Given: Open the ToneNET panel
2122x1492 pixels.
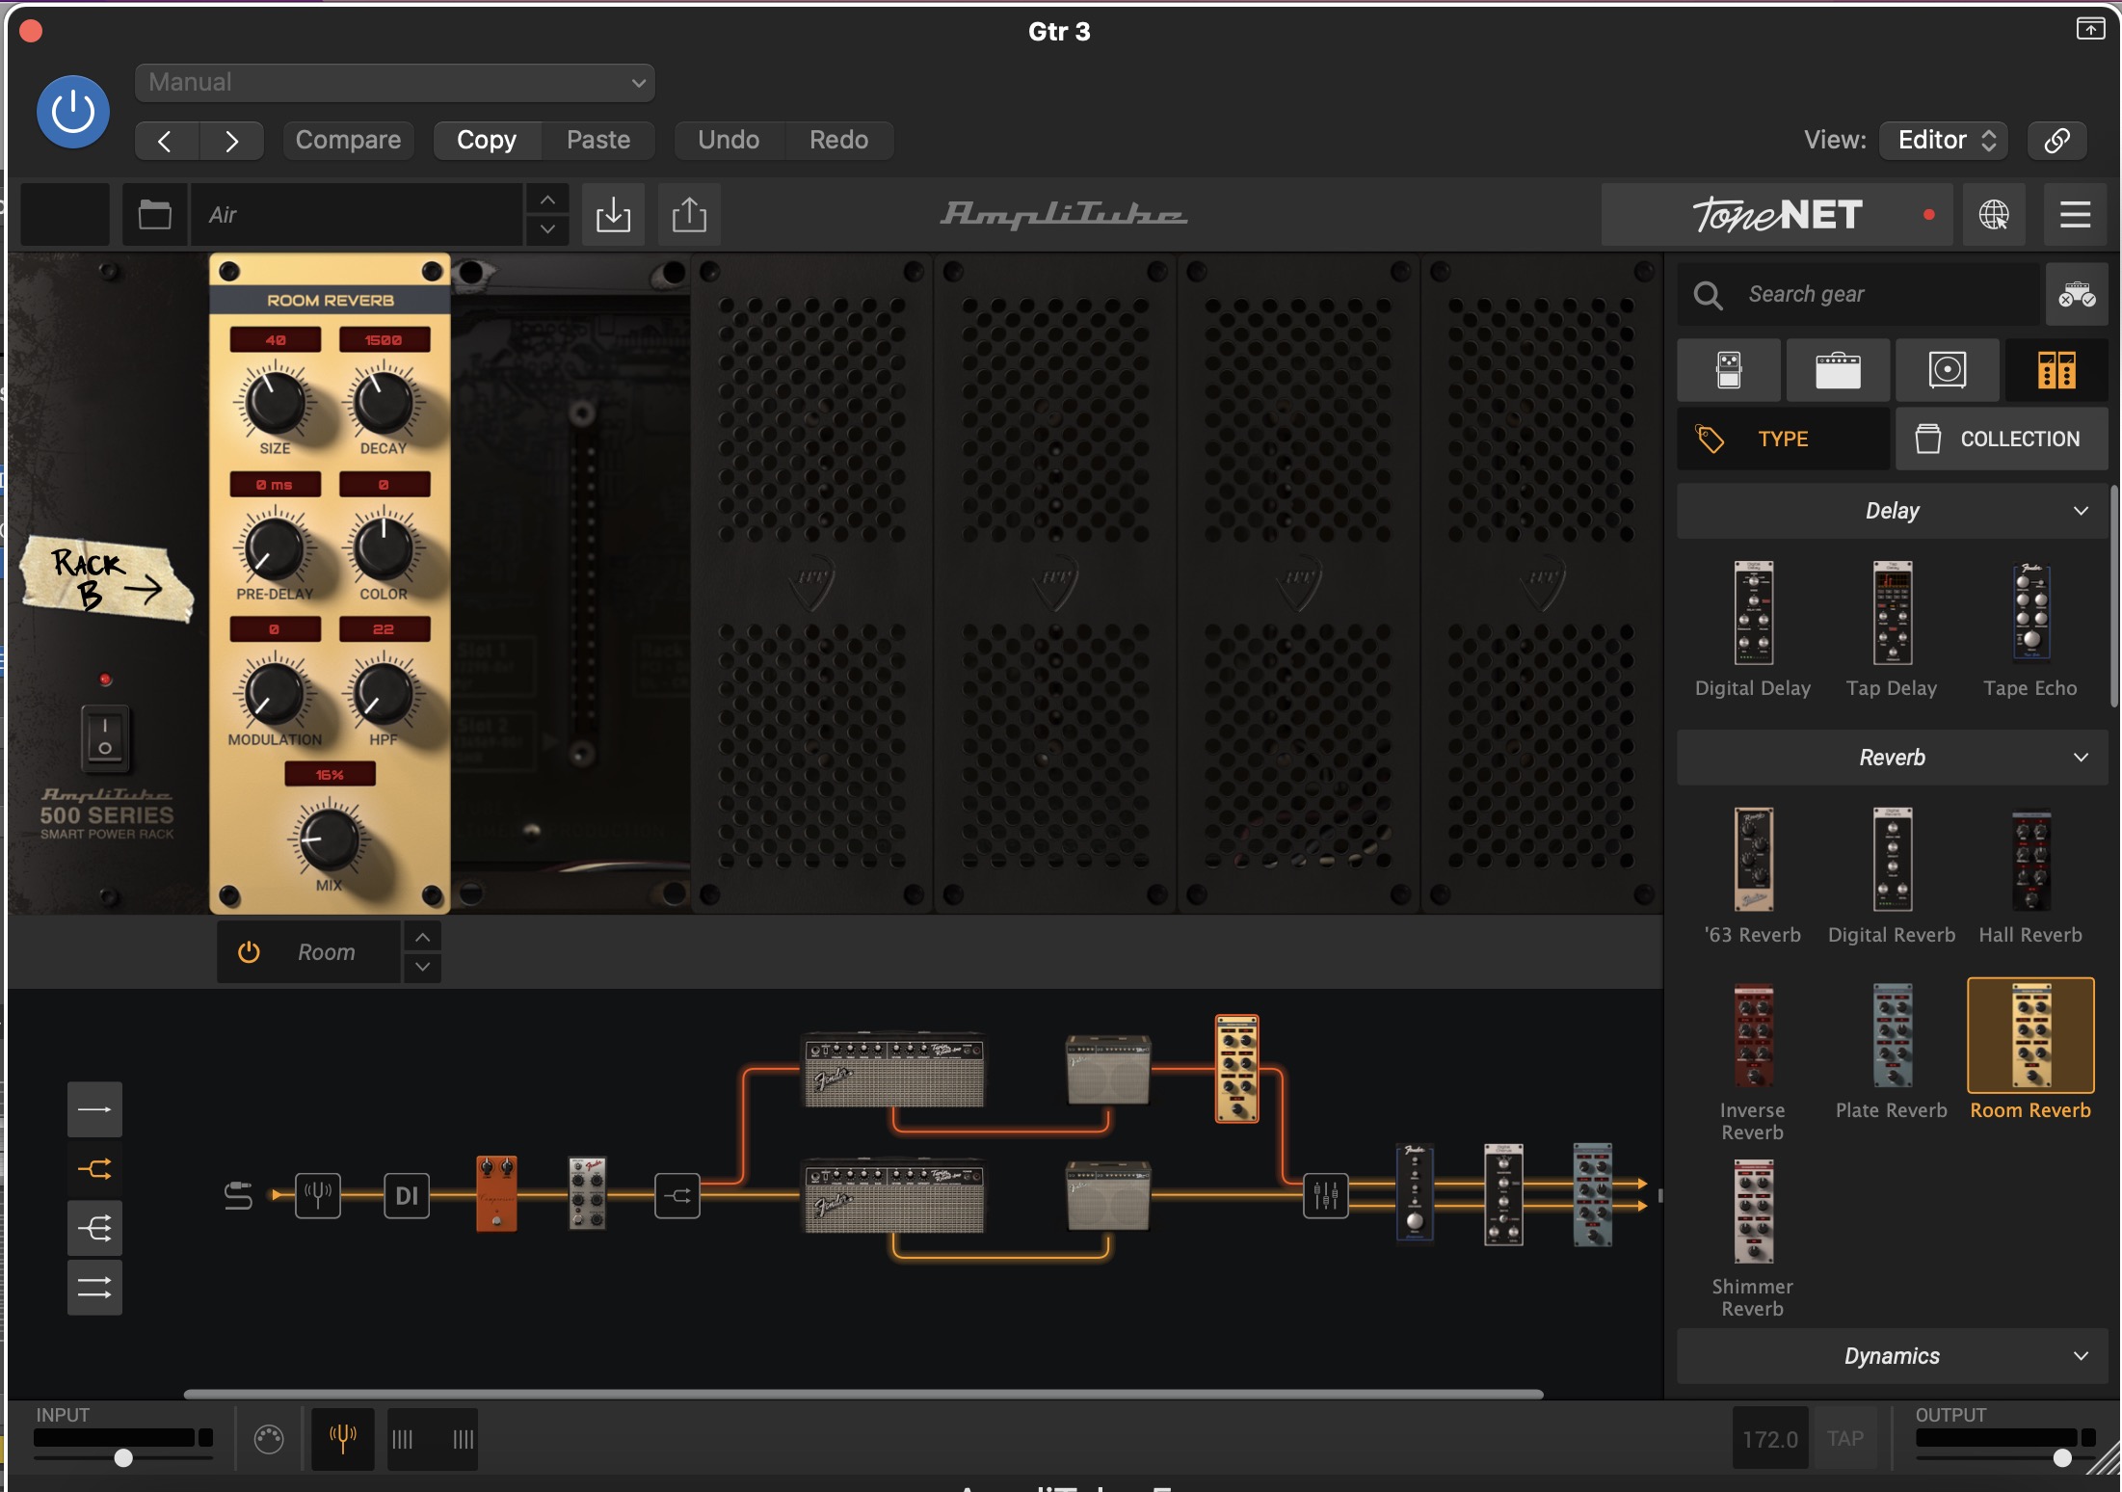Looking at the screenshot, I should 1777,214.
